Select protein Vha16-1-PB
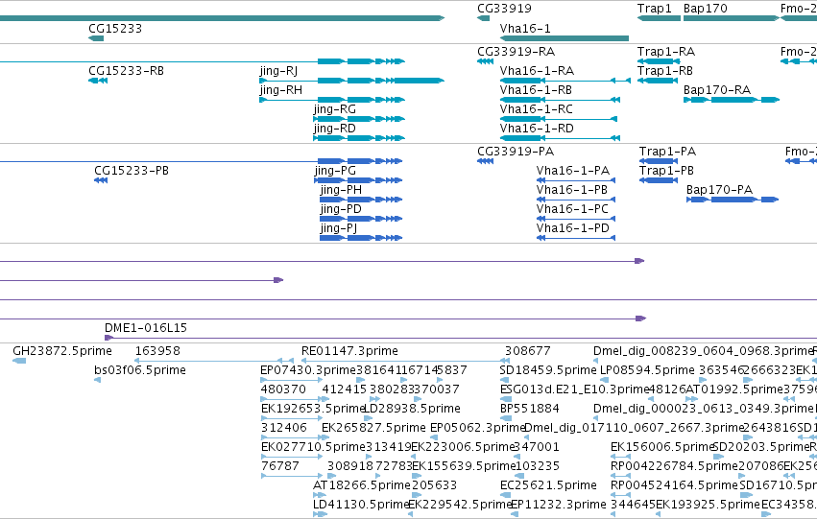Screen dimensions: 817x519 [x=571, y=190]
